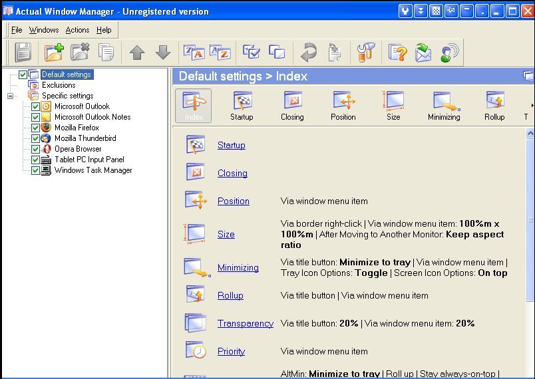Screen dimensions: 535x379
Task: Move rule up with the up arrow
Action: (x=137, y=53)
